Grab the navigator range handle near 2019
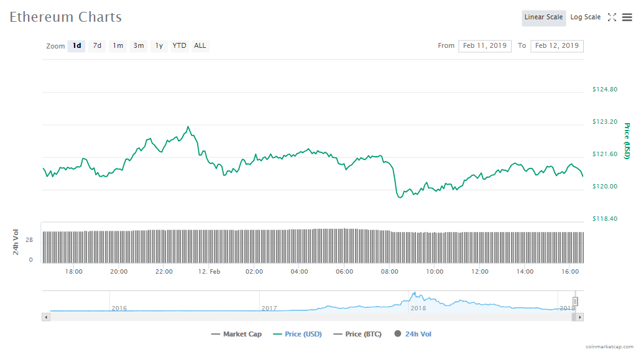Viewport: 641px width, 357px height. point(576,302)
